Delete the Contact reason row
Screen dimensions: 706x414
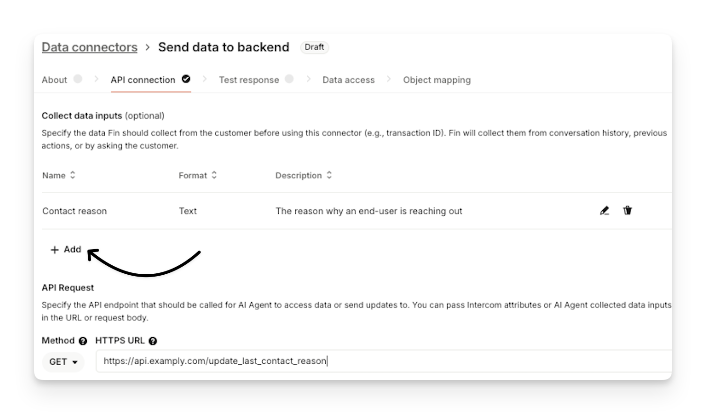click(x=627, y=211)
